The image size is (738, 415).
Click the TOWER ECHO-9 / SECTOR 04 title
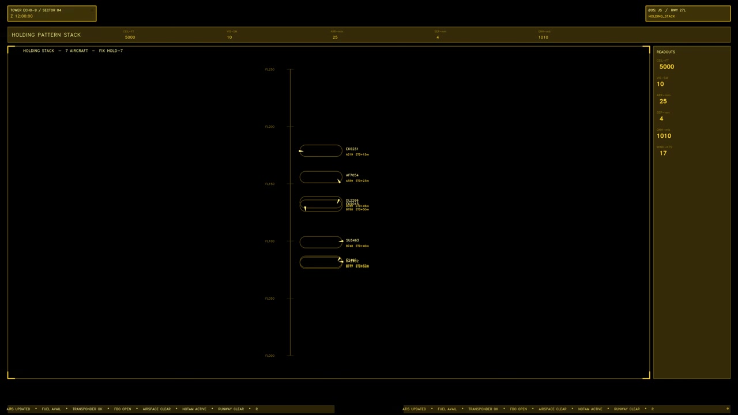[x=36, y=10]
